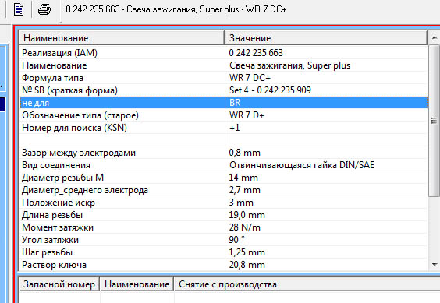
Task: Click the Наименование column header
Action: pos(122,38)
